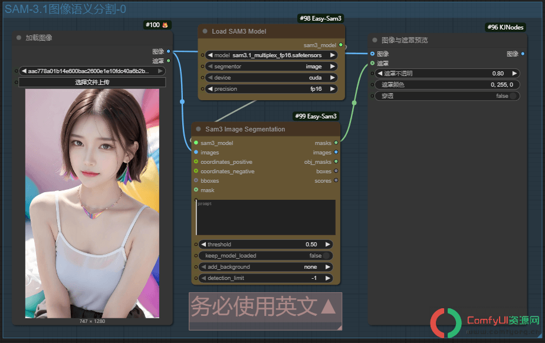The height and width of the screenshot is (343, 545).
Task: Click the images input socket
Action: pyautogui.click(x=196, y=152)
